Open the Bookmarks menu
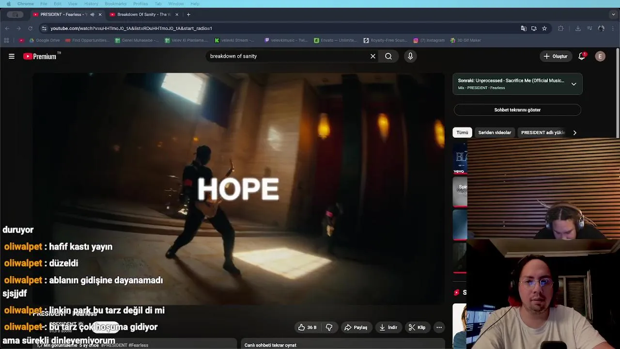 pos(116,4)
